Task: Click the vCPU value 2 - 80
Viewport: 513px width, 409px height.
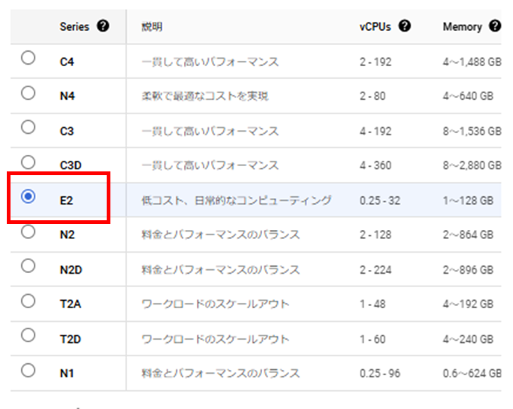Action: point(373,96)
